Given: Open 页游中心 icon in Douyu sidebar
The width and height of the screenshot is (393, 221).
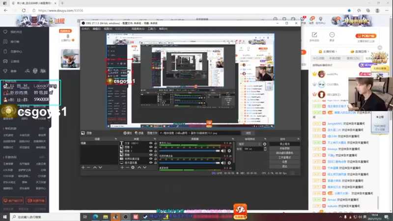Looking at the screenshot, I should coord(5,52).
